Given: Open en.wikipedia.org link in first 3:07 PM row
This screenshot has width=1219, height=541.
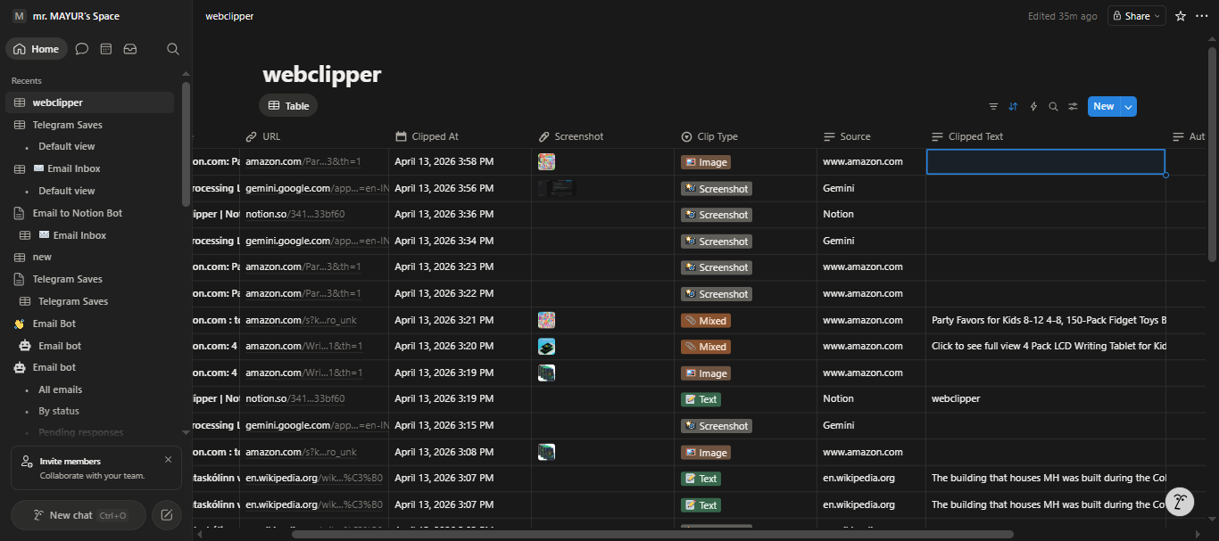Looking at the screenshot, I should click(314, 478).
